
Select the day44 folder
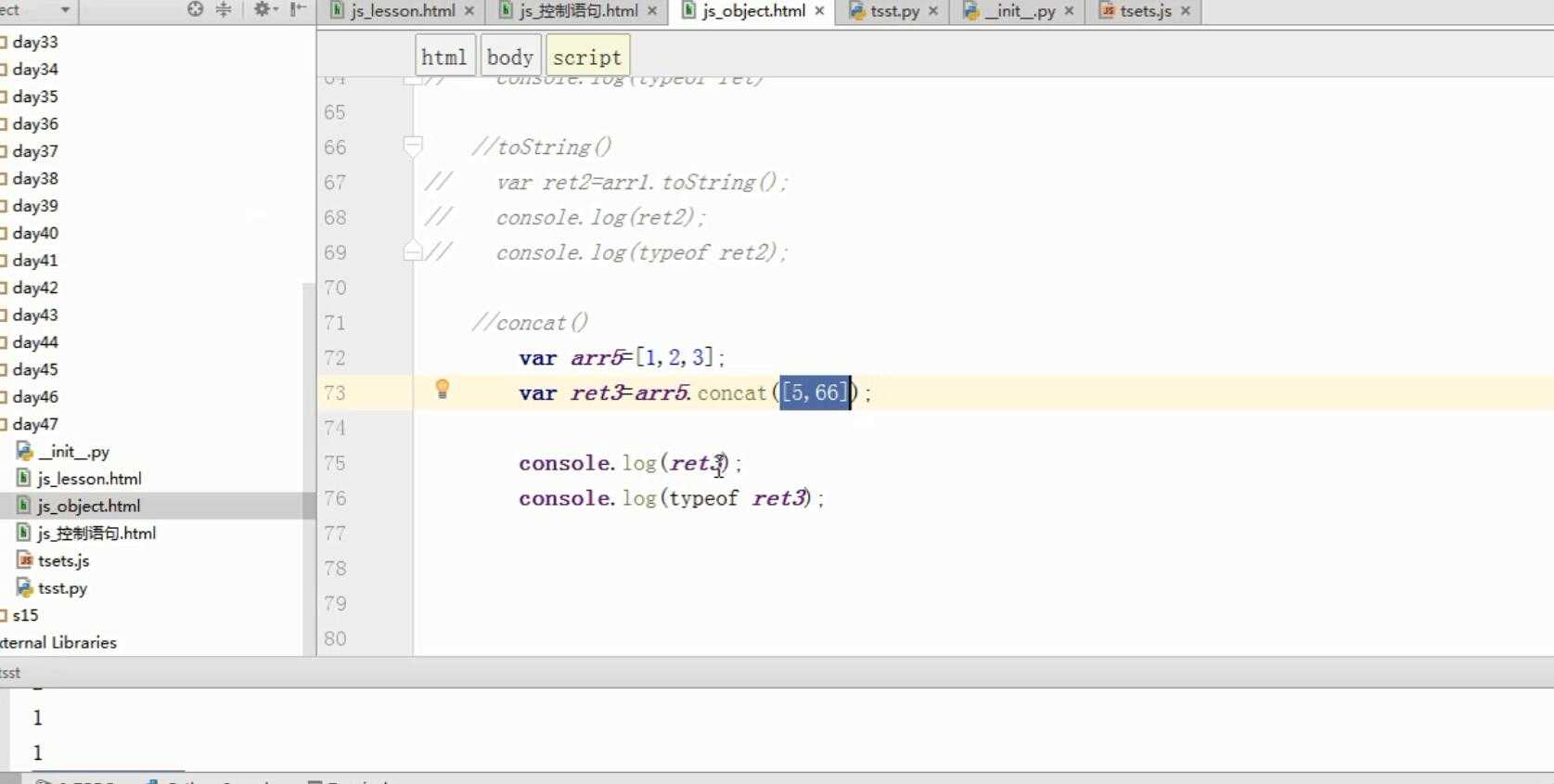(35, 342)
